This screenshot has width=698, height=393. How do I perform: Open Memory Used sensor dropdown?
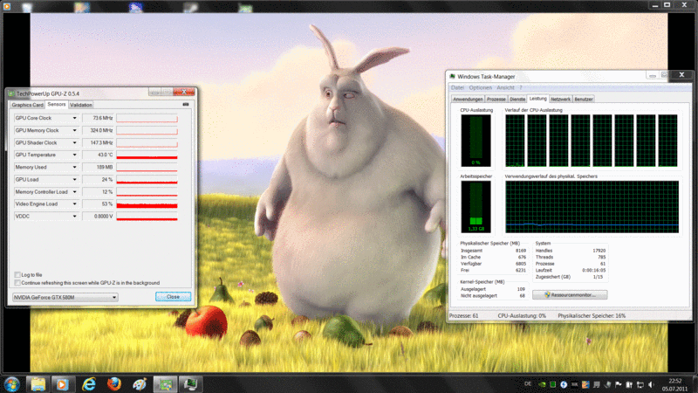click(x=74, y=167)
